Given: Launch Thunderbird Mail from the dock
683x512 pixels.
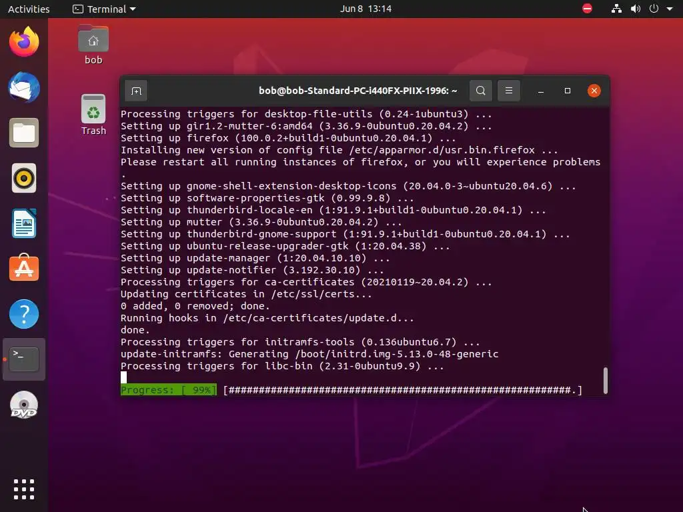Looking at the screenshot, I should (24, 87).
